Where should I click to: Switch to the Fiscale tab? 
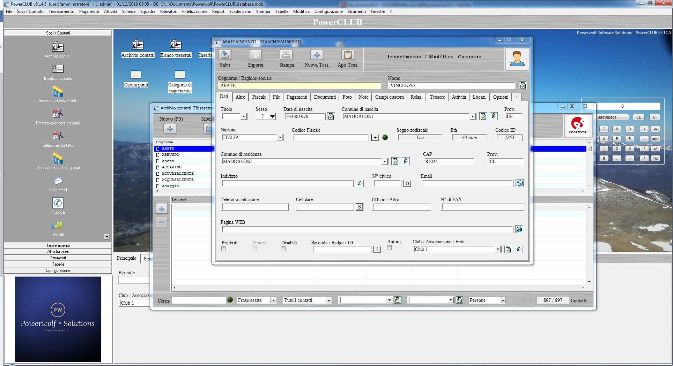click(x=259, y=97)
